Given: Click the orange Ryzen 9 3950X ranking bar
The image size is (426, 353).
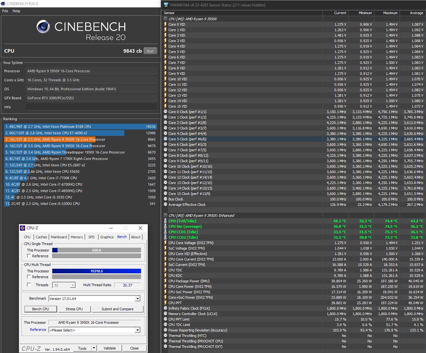Looking at the screenshot, I should pyautogui.click(x=50, y=139).
